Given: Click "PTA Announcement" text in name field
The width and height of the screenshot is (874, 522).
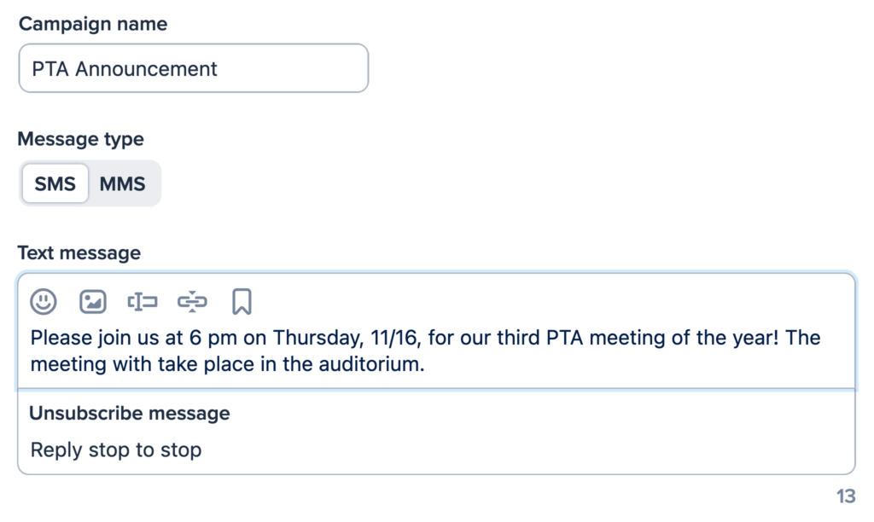Looking at the screenshot, I should [x=125, y=68].
